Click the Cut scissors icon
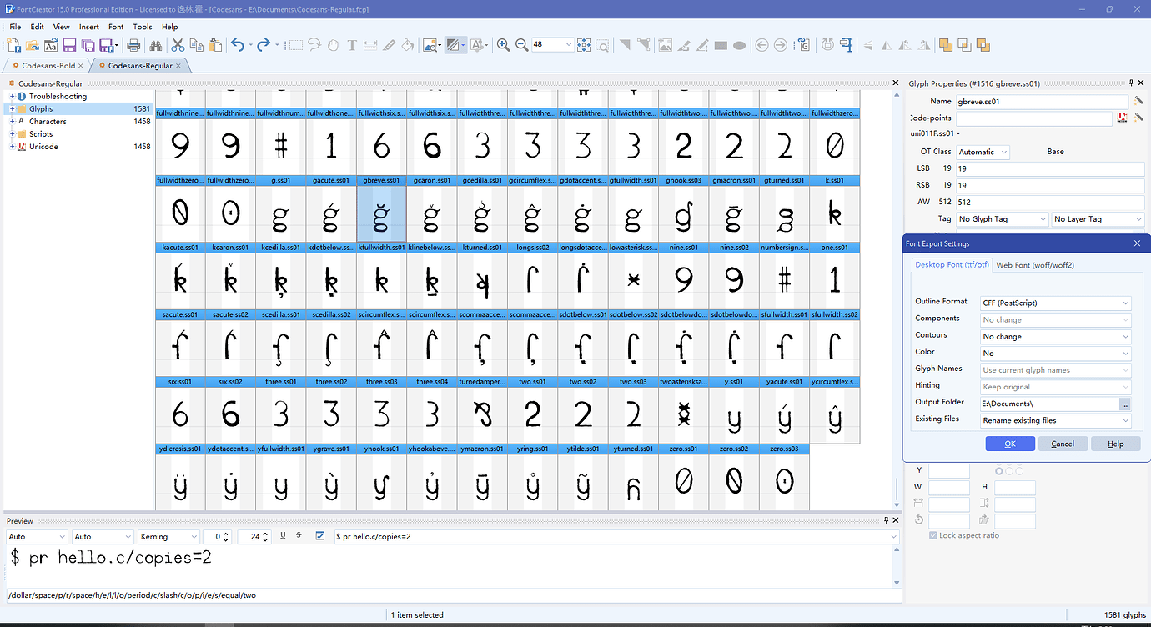Screen dimensions: 1151x627 tap(176, 44)
